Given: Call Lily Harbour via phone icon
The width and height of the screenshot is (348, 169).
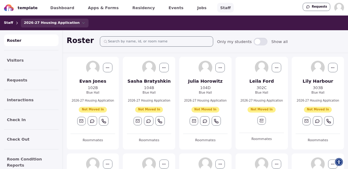Looking at the screenshot, I should tap(329, 121).
